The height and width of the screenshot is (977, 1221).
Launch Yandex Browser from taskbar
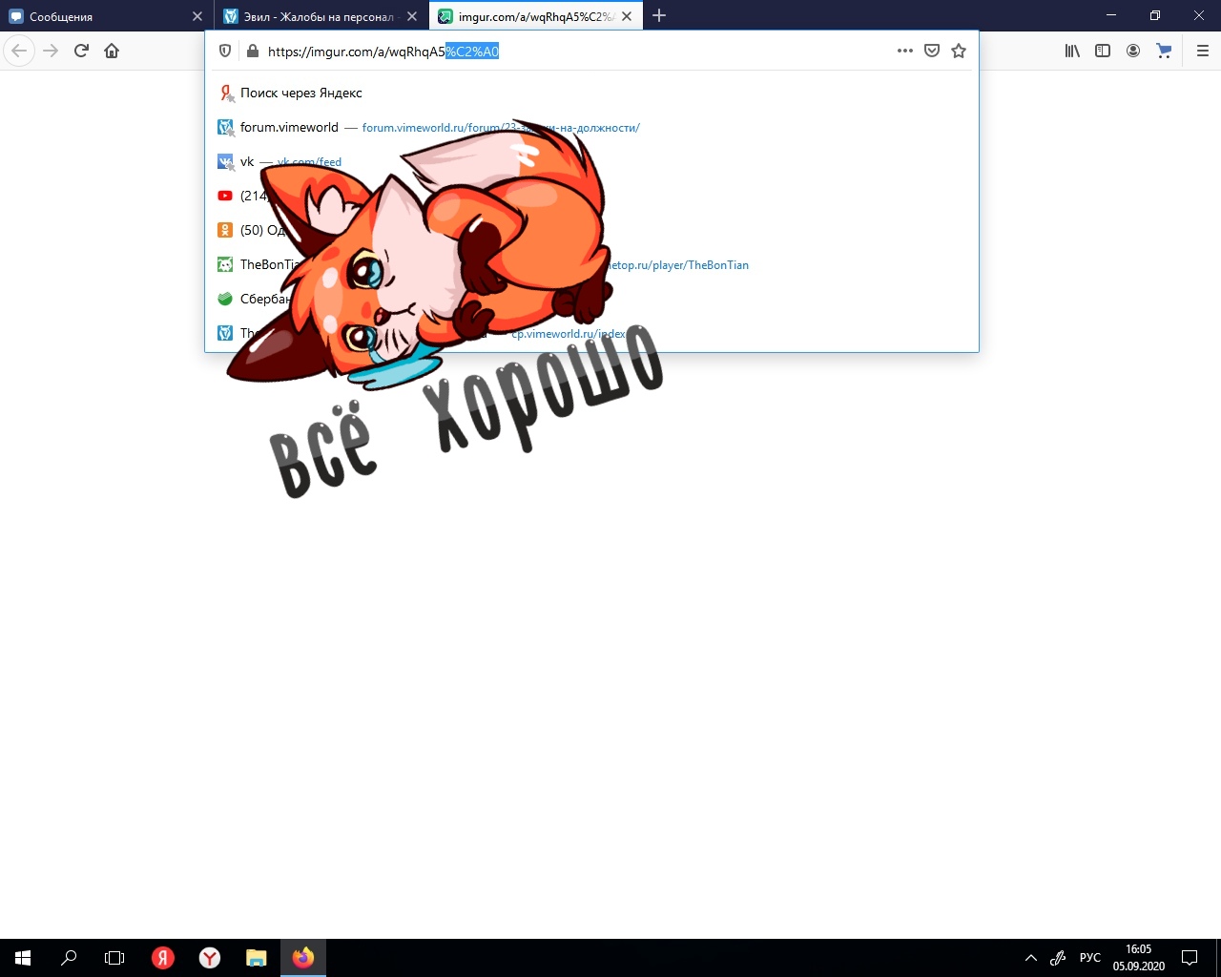(x=210, y=958)
